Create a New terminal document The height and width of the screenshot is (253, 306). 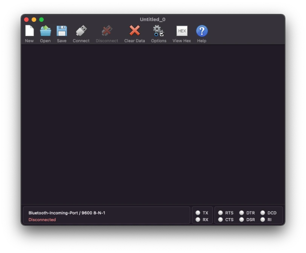tap(29, 34)
